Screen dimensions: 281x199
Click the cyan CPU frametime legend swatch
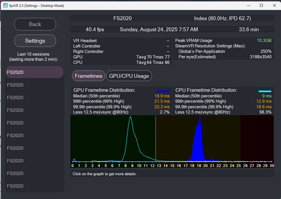[x=265, y=91]
